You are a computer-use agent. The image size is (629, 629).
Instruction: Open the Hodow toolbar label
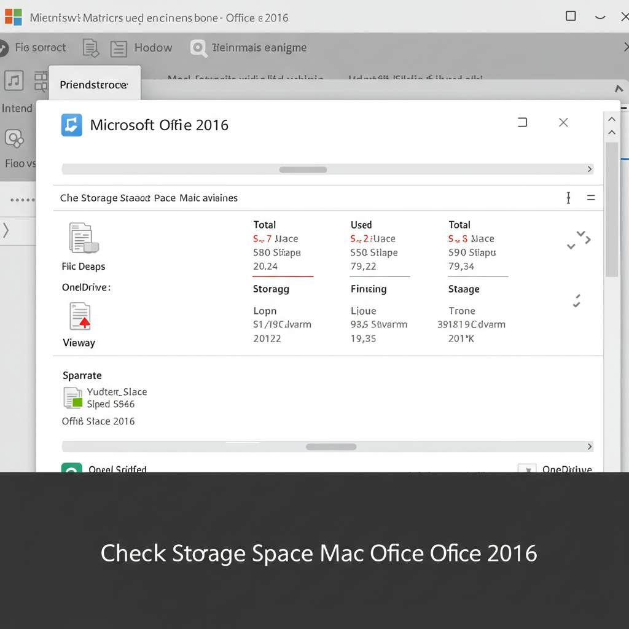[153, 48]
